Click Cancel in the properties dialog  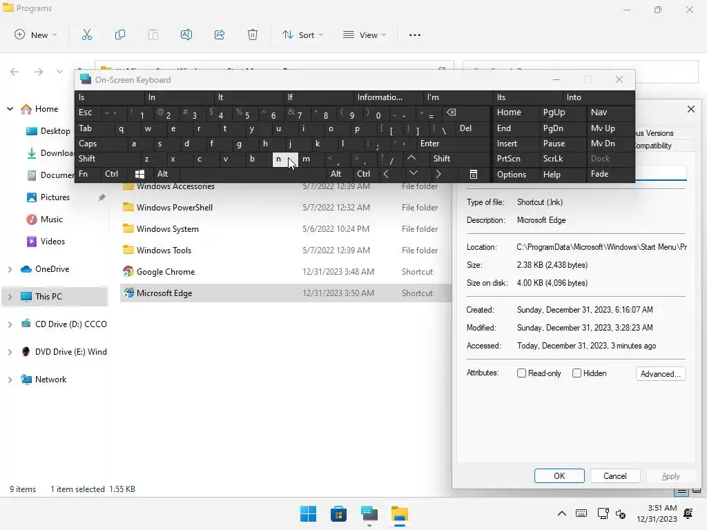pyautogui.click(x=615, y=476)
